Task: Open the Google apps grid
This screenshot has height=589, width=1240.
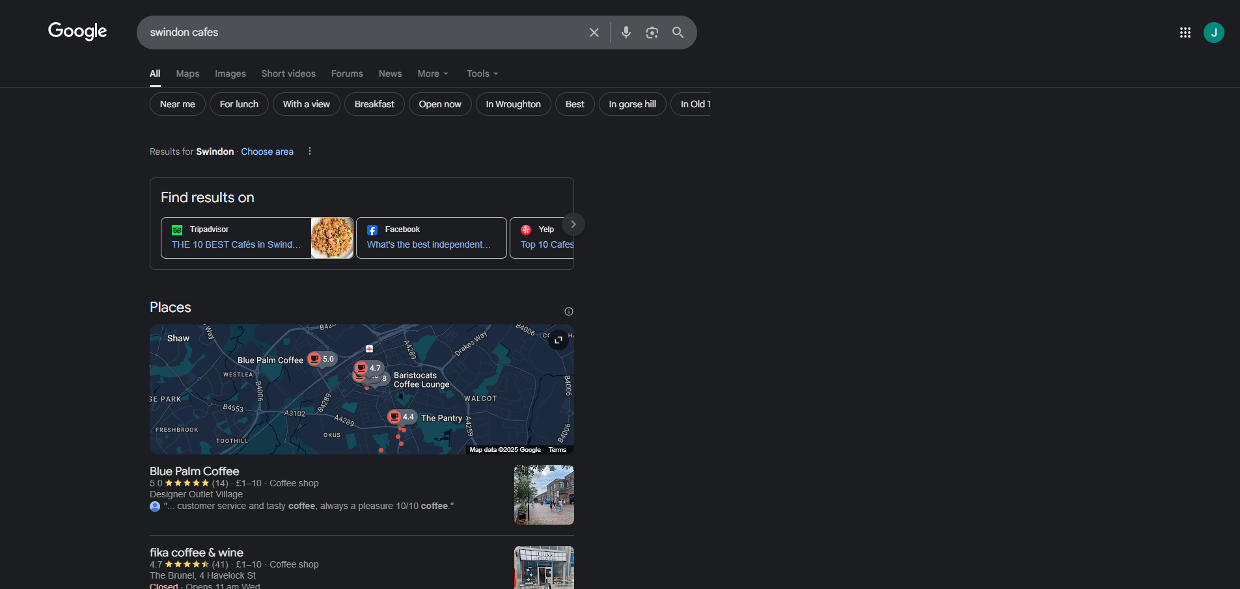Action: tap(1185, 33)
